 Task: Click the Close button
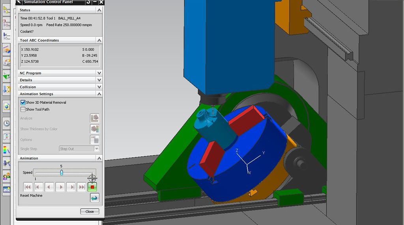point(90,212)
